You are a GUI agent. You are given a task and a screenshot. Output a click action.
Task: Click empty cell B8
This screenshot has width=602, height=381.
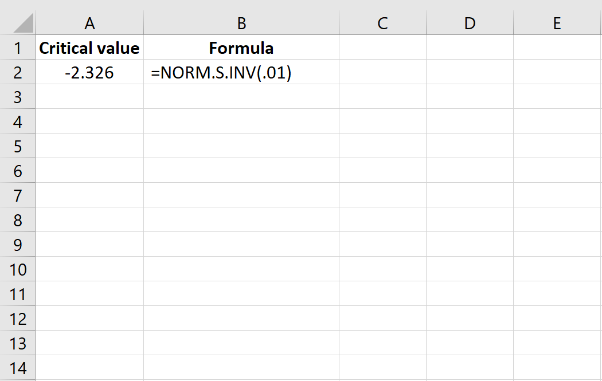(241, 220)
